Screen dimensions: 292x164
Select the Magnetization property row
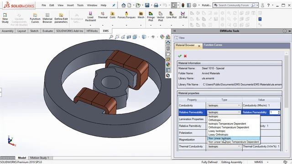192,140
